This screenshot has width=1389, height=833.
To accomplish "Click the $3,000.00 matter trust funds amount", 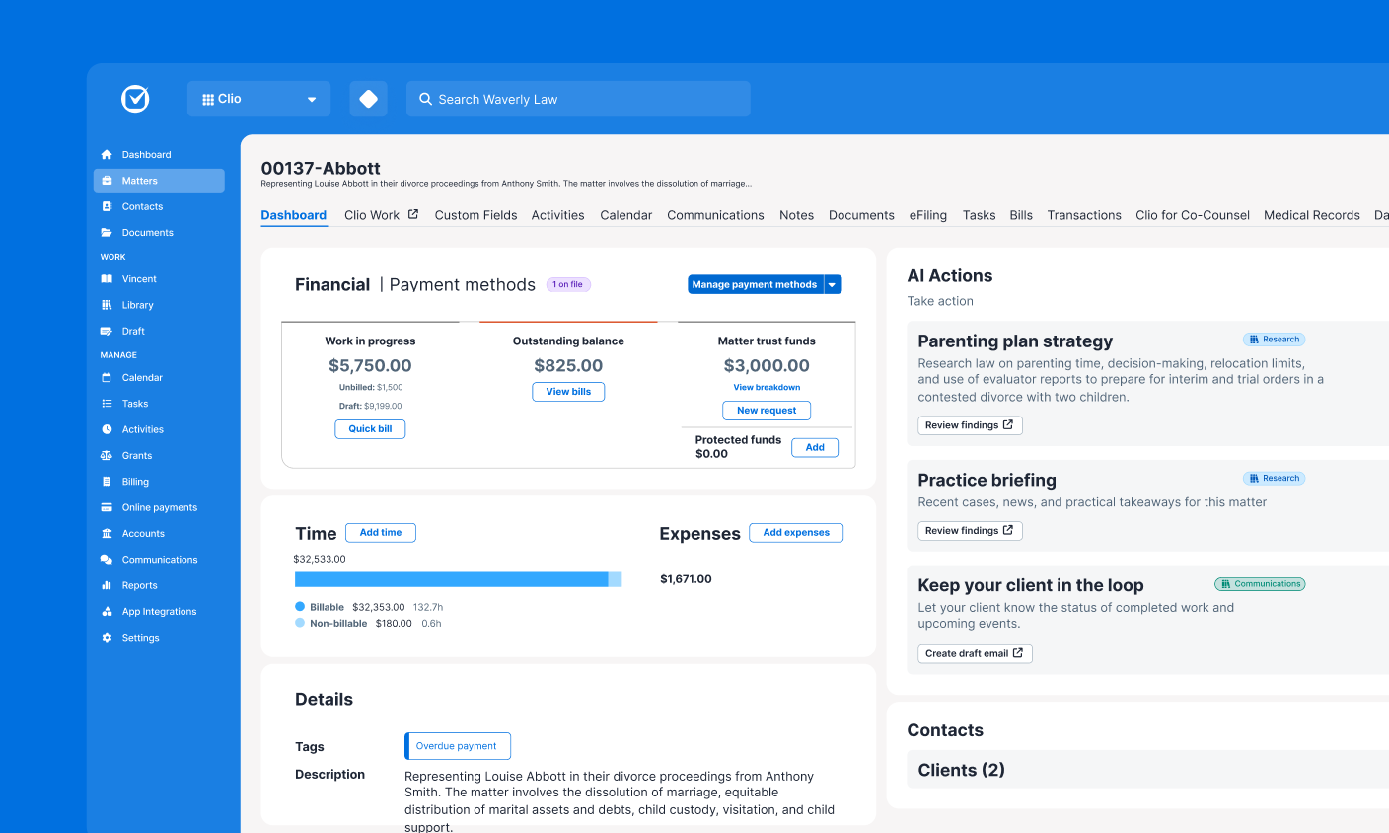I will coord(767,365).
